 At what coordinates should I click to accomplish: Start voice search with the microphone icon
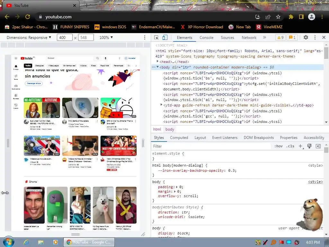(105, 59)
